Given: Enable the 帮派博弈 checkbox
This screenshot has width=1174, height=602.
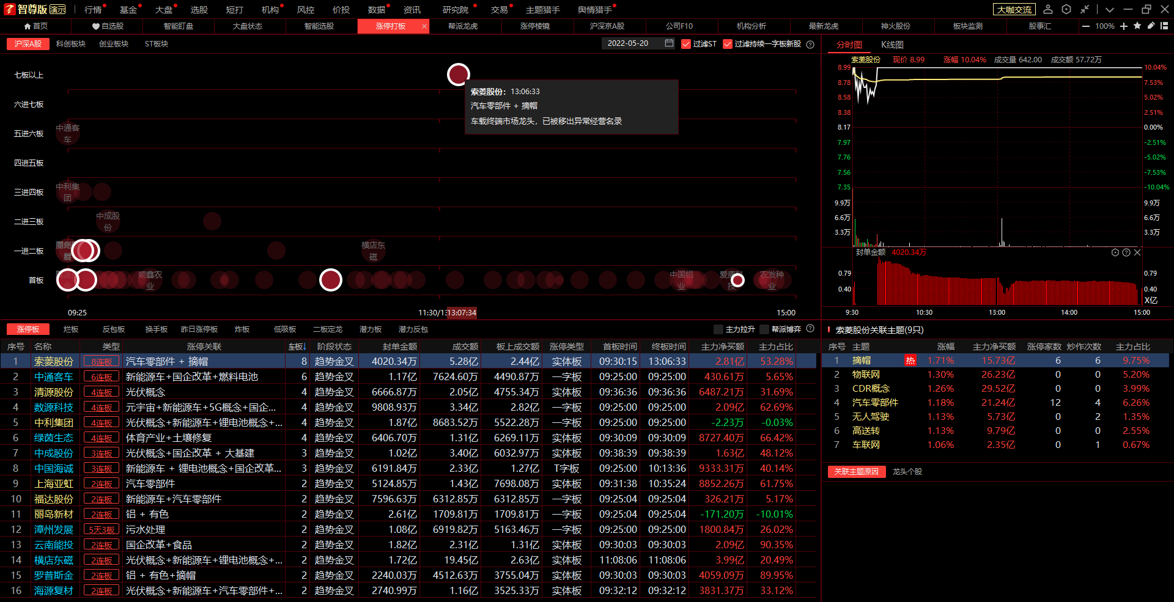Looking at the screenshot, I should [764, 329].
